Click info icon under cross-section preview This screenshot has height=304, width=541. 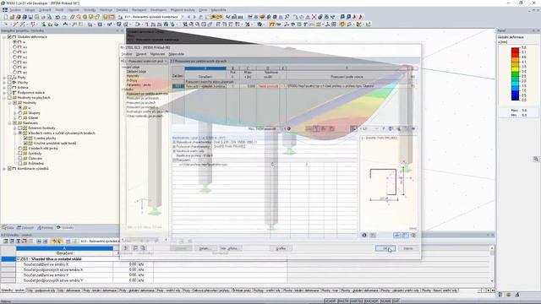click(x=364, y=235)
